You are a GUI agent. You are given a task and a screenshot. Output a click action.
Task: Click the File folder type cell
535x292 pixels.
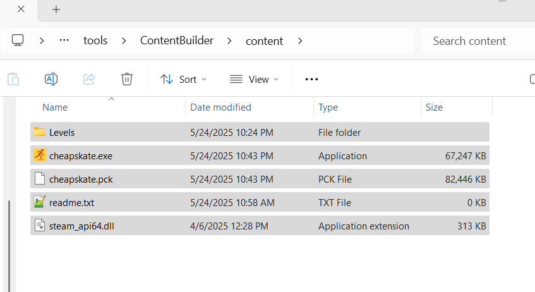click(339, 133)
